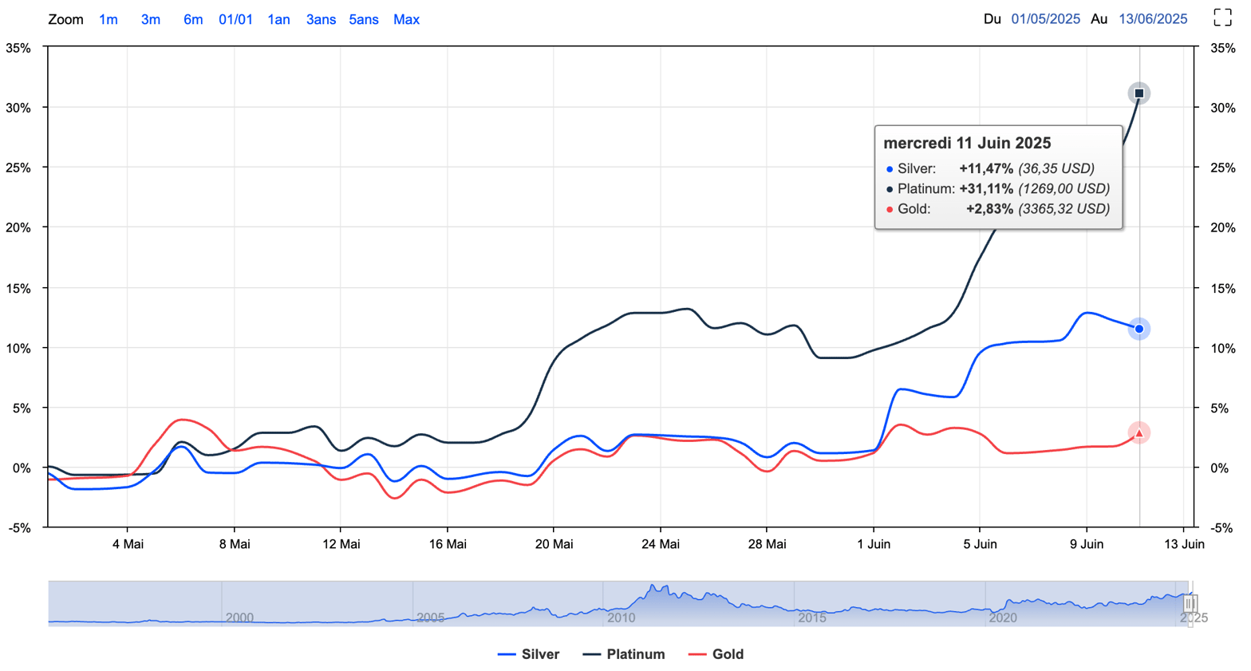Viewport: 1251px width, 671px height.
Task: Set zoom range to 3m
Action: (x=150, y=19)
